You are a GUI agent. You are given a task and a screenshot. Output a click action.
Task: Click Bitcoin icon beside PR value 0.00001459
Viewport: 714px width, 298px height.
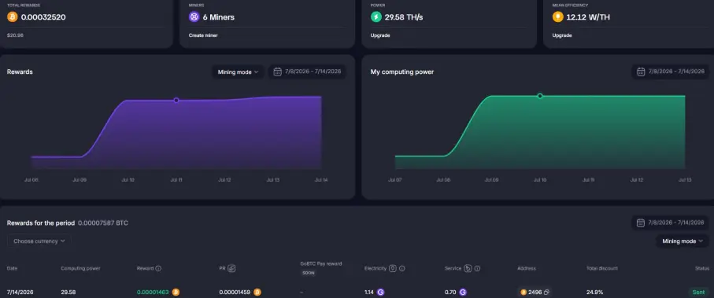(257, 292)
